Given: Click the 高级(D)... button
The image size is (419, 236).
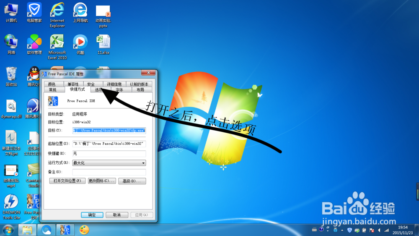Looking at the screenshot, I should pyautogui.click(x=132, y=181).
